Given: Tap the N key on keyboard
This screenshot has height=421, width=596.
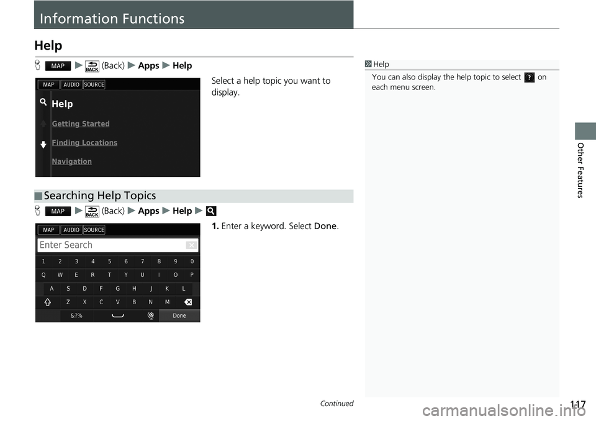Looking at the screenshot, I should 150,302.
